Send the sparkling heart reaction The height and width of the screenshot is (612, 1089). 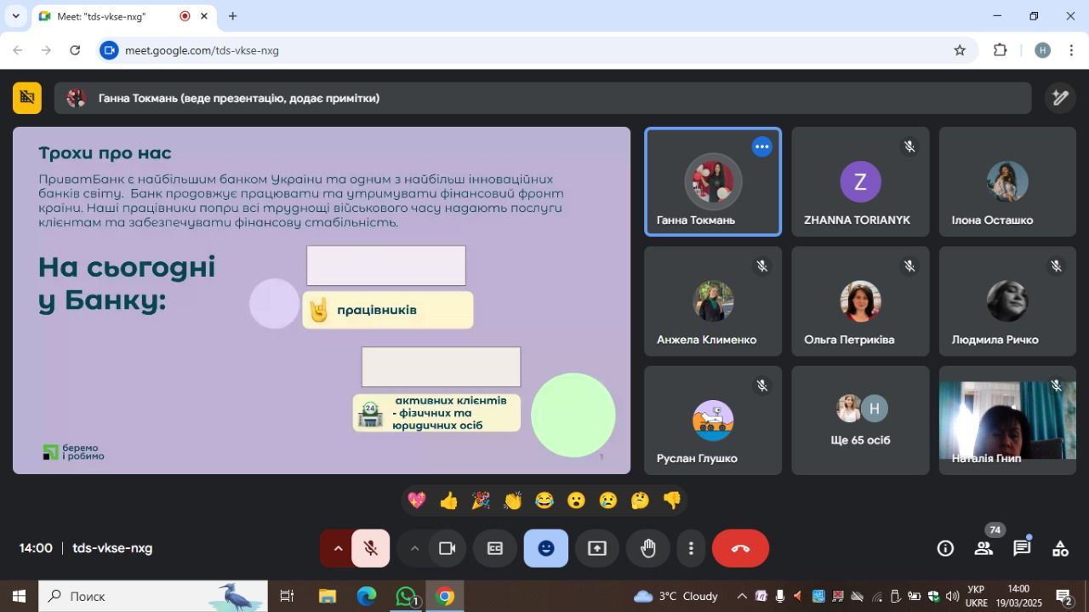[417, 500]
